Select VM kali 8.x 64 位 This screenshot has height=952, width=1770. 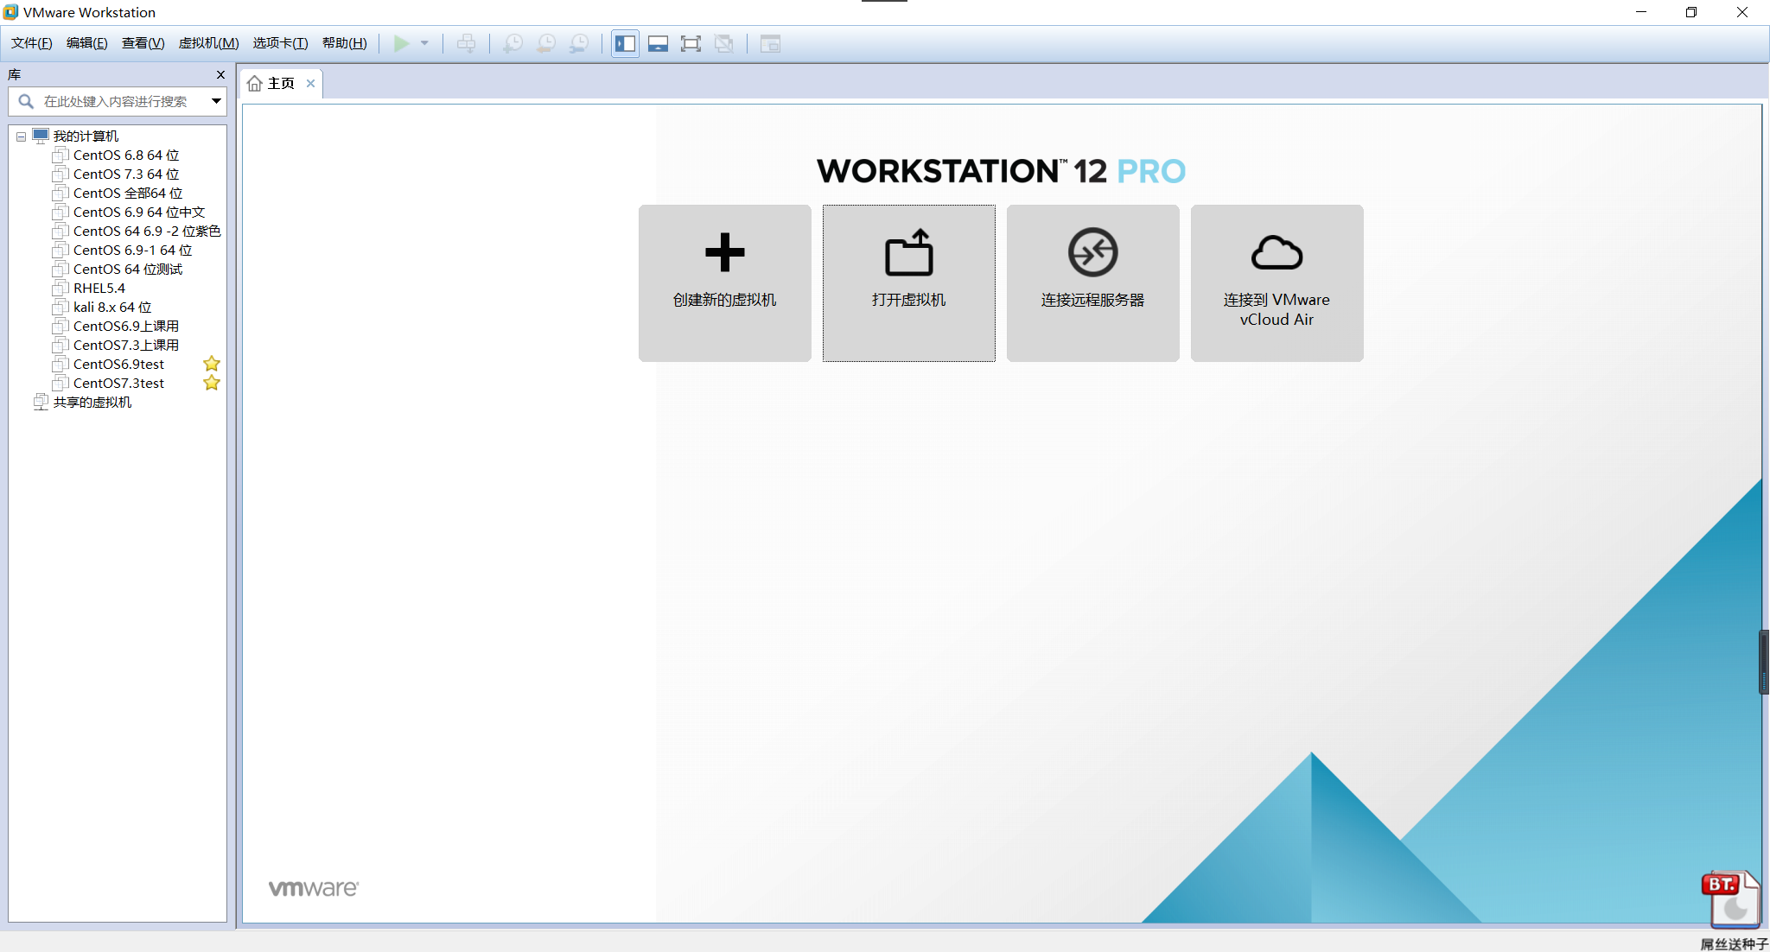(112, 308)
